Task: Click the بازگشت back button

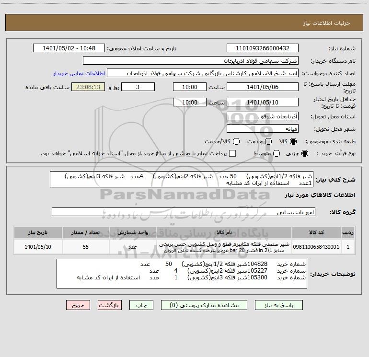Action: 110,305
